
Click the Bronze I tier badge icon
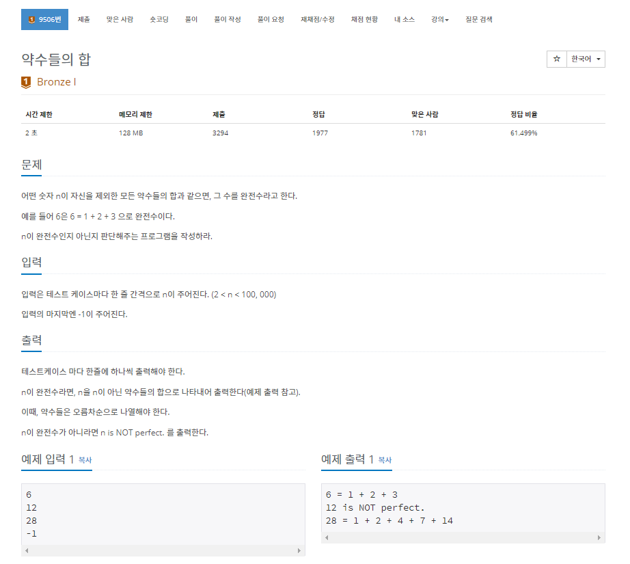click(x=26, y=82)
